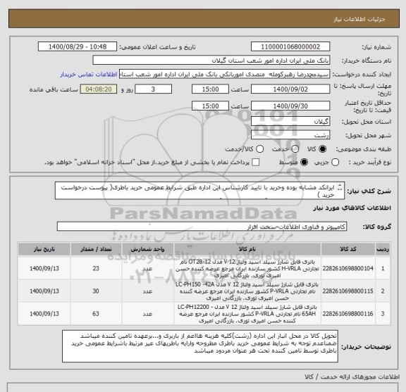The width and height of the screenshot is (406, 392).
Task: Click product code 2282610698800115
Action: [x=348, y=291]
